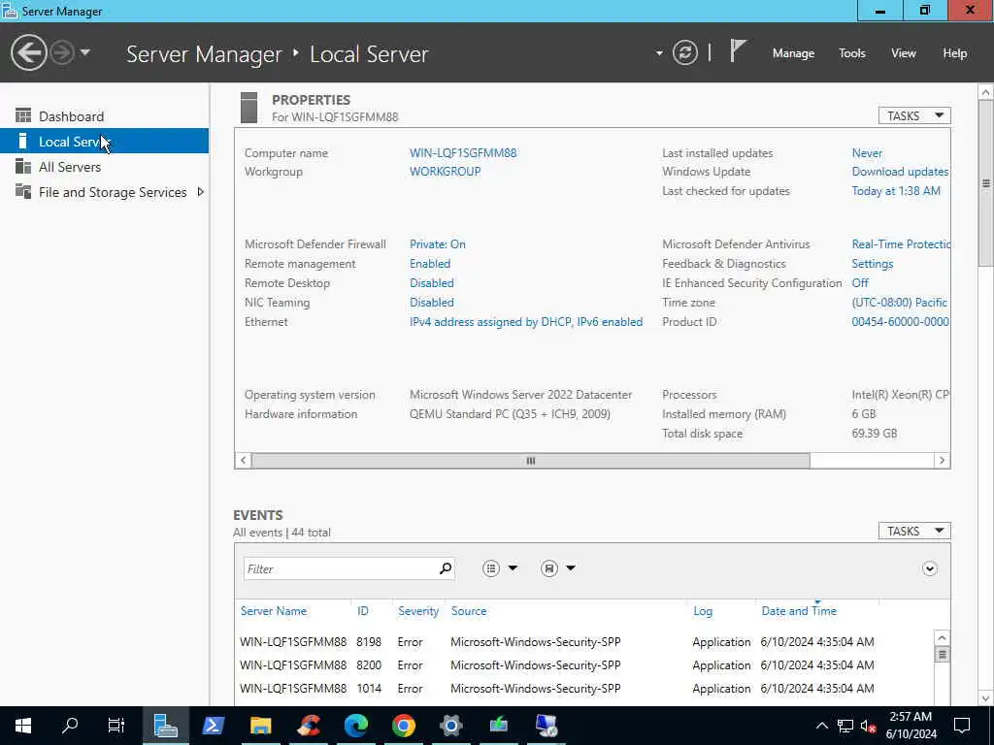Image resolution: width=994 pixels, height=745 pixels.
Task: Open the Events TASKS dropdown
Action: tap(914, 531)
